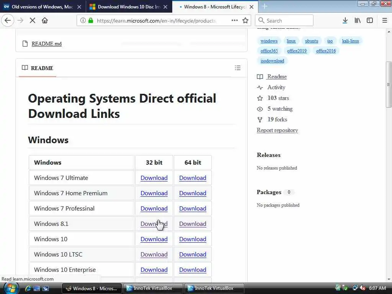View the 5 watching list
The height and width of the screenshot is (294, 392).
coord(275,109)
